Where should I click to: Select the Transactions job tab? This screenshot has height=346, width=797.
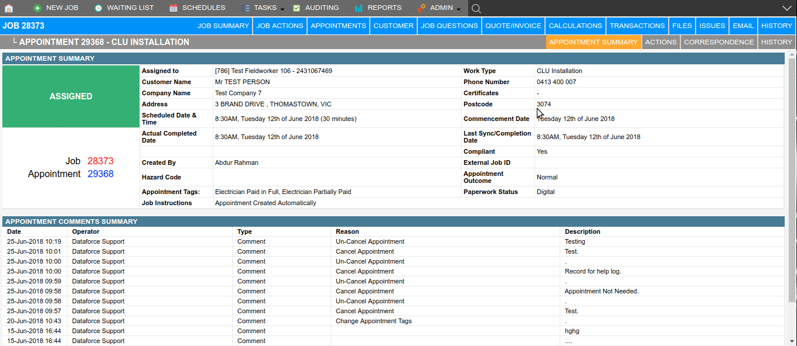pyautogui.click(x=637, y=26)
